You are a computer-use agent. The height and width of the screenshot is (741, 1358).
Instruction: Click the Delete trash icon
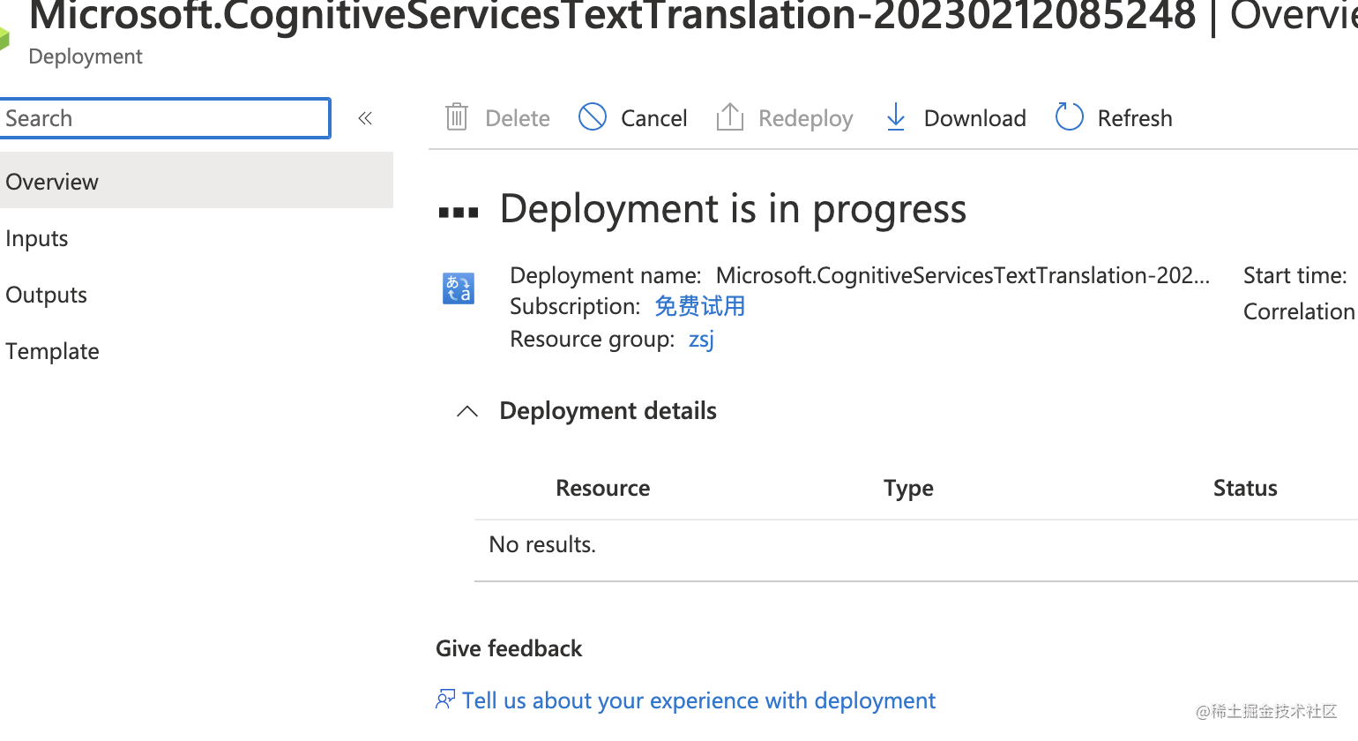coord(456,116)
